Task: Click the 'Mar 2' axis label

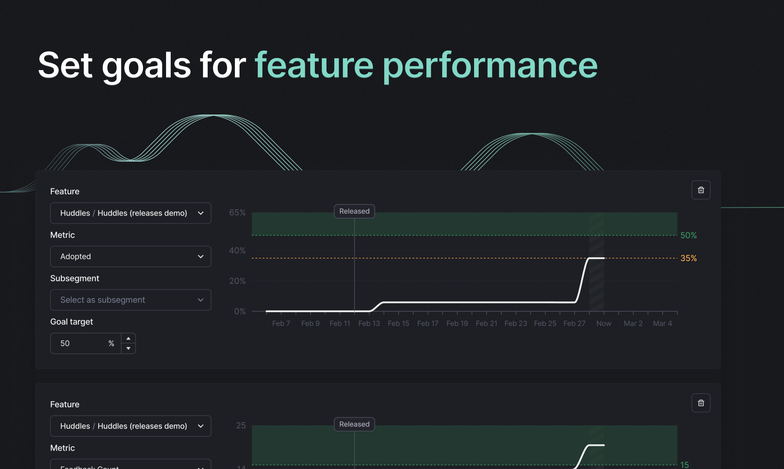Action: point(633,323)
